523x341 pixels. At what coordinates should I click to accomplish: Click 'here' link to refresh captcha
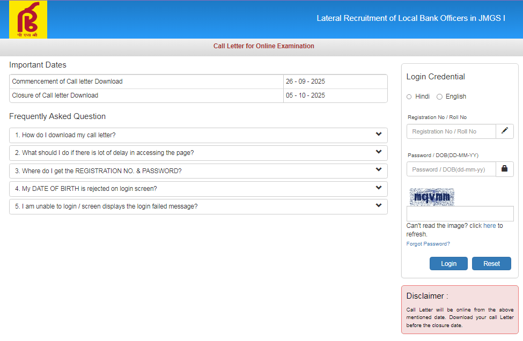[489, 226]
